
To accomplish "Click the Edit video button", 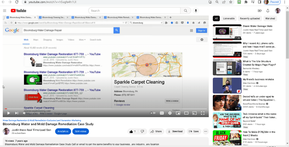I will point(80,132).
